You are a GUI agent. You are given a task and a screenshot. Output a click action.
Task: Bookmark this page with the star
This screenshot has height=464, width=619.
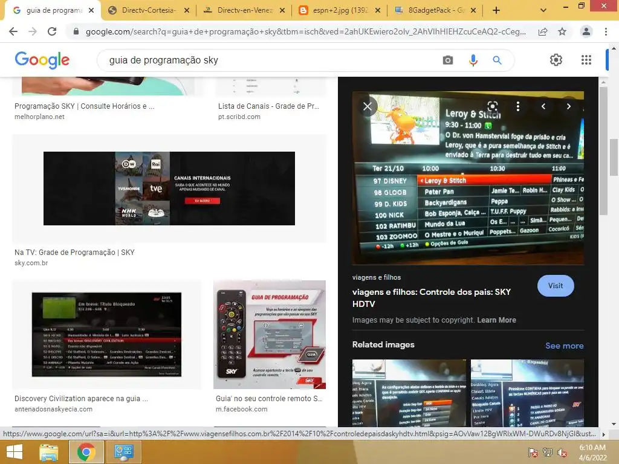562,31
